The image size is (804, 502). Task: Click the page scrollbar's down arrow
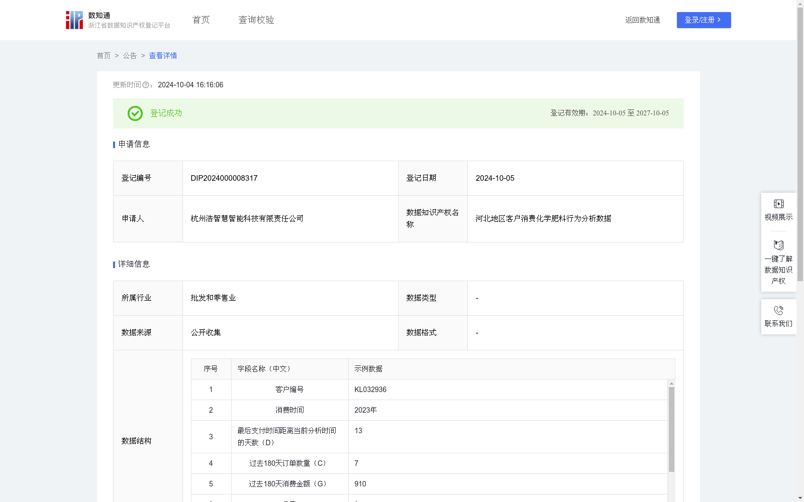[800, 498]
